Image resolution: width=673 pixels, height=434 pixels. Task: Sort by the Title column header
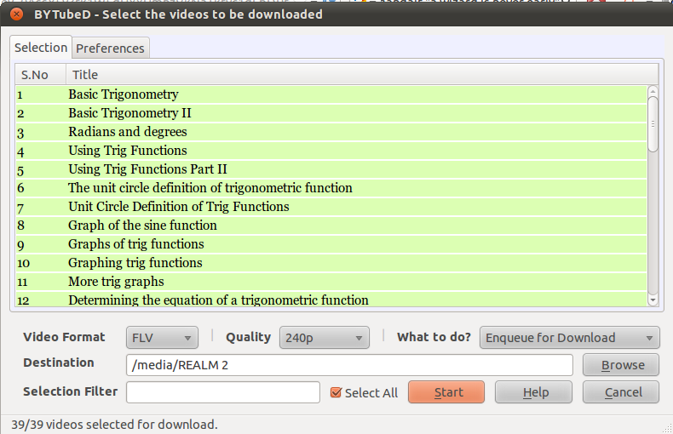[x=362, y=75]
